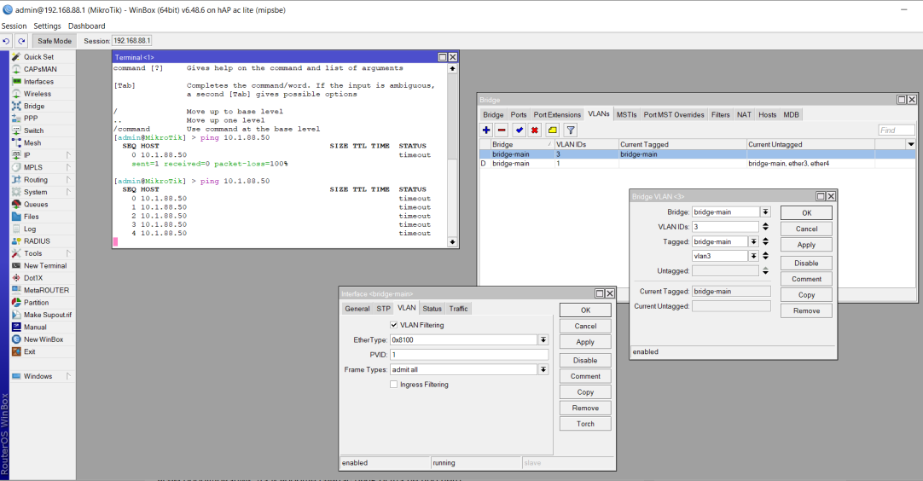Click Exit in sidebar
The height and width of the screenshot is (481, 923).
click(30, 351)
